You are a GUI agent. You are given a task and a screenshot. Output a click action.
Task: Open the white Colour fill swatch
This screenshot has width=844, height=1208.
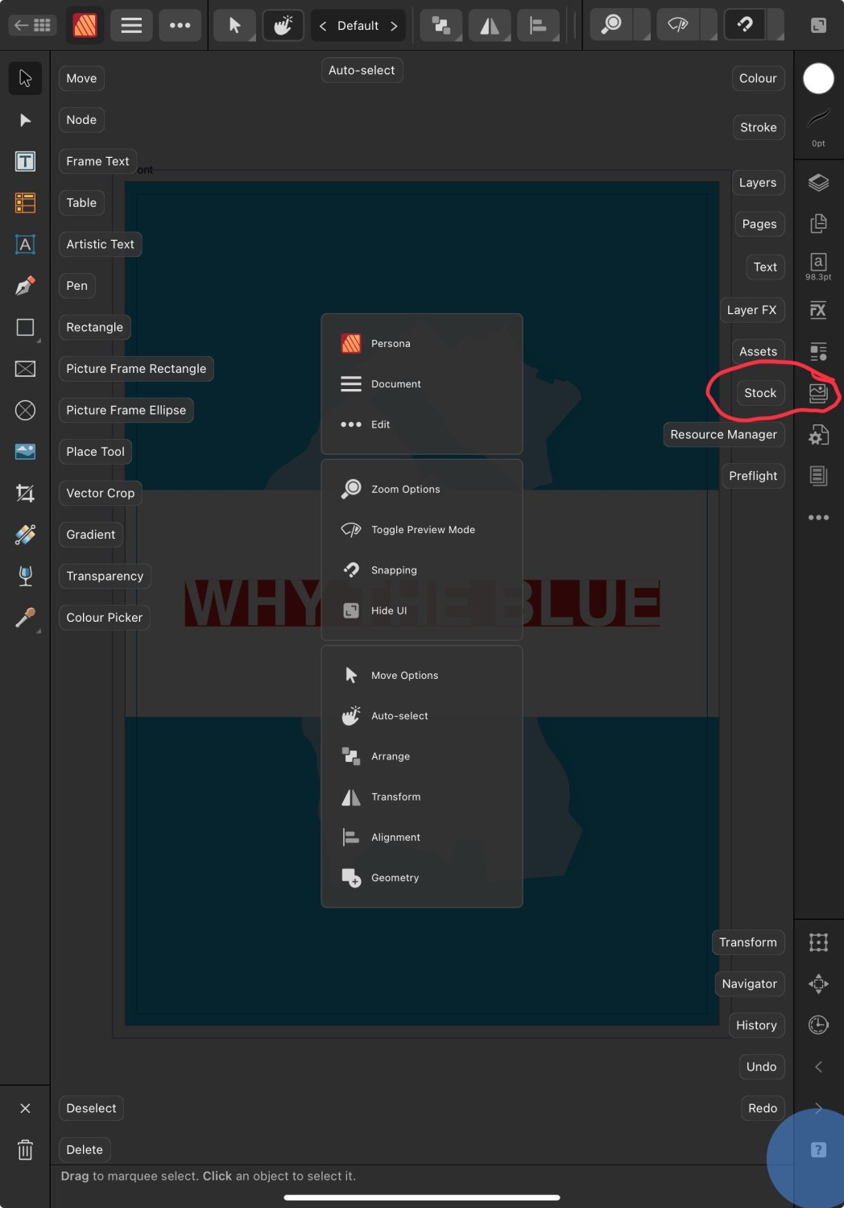pos(818,78)
